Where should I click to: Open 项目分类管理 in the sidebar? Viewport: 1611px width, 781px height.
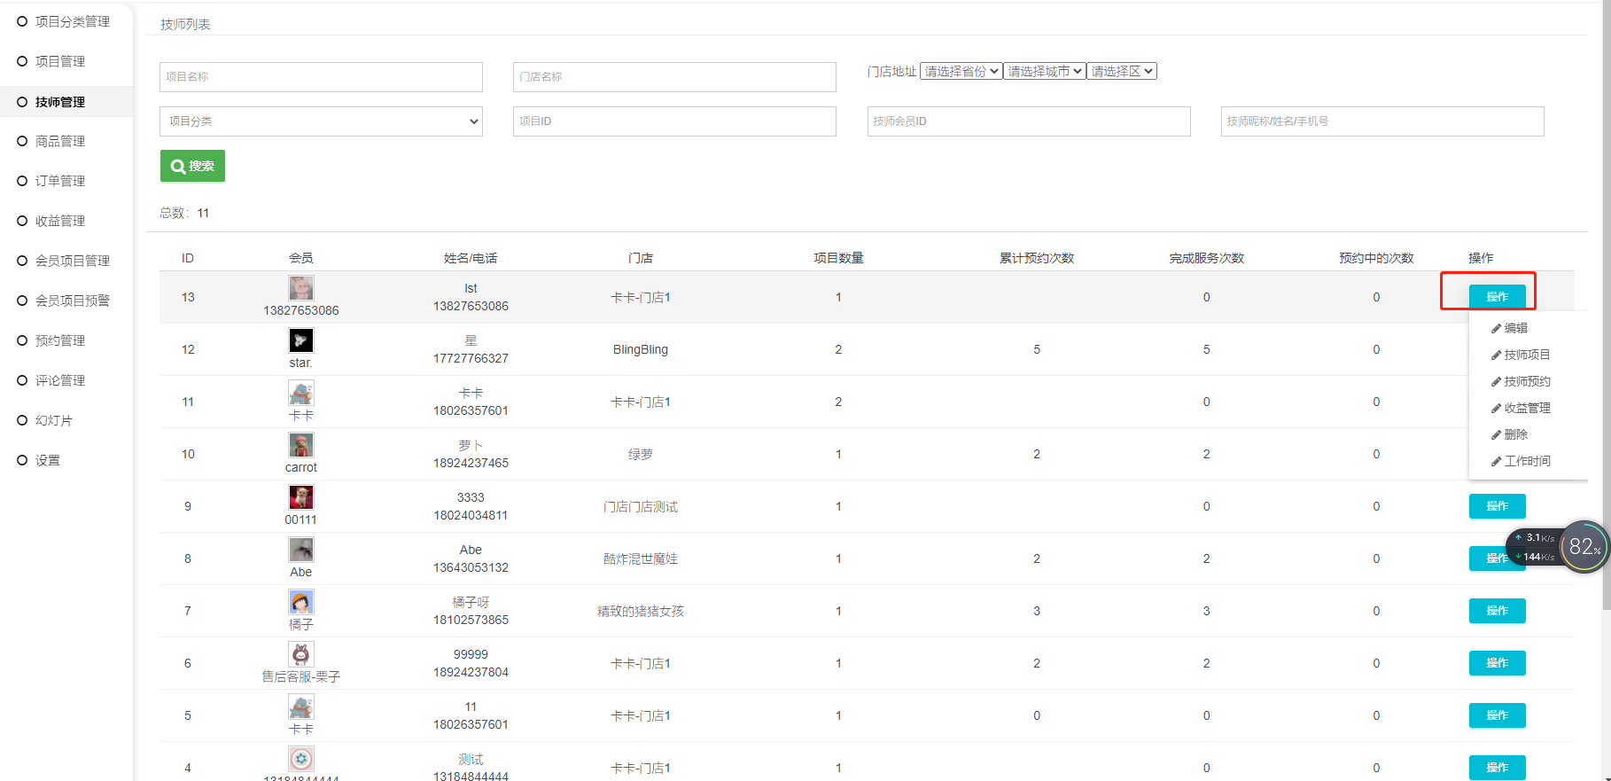[x=73, y=21]
